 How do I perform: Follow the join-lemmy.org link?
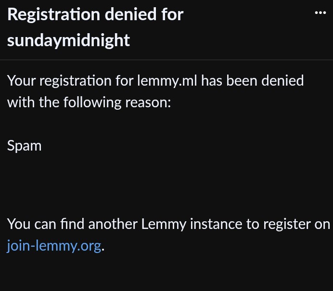[54, 246]
